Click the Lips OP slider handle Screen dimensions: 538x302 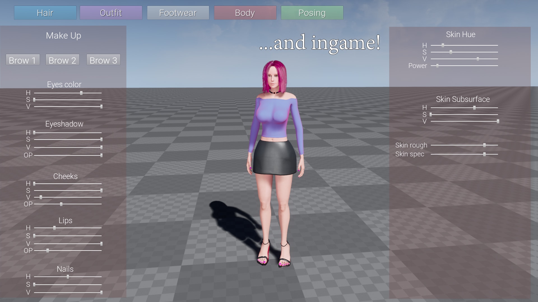coord(48,251)
